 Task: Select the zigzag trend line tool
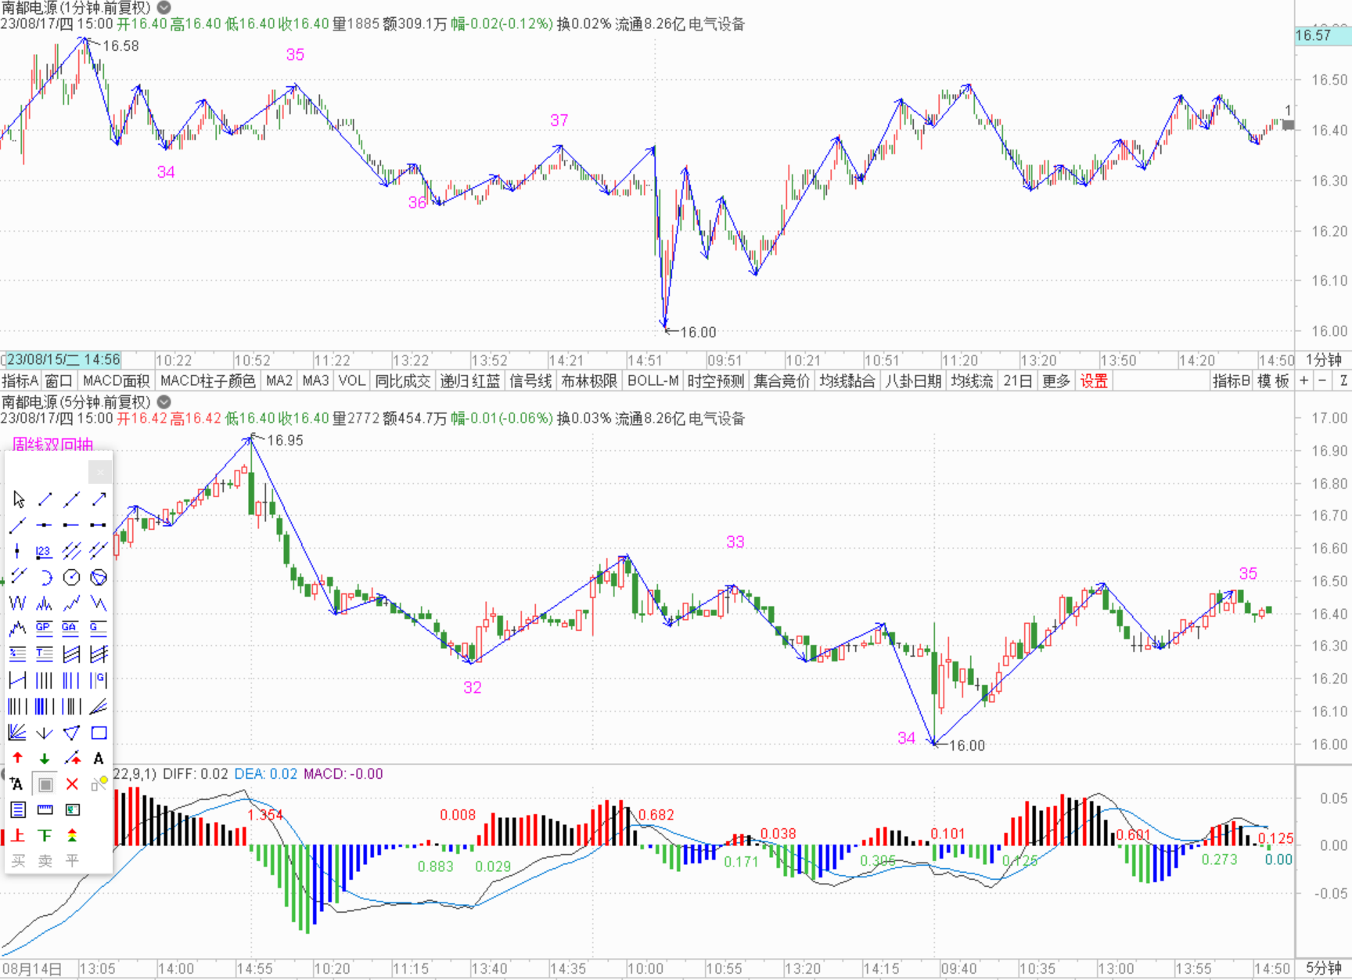(x=71, y=603)
